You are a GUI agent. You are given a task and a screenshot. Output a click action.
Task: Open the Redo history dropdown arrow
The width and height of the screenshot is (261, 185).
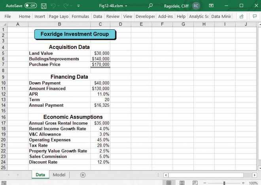(x=72, y=6)
